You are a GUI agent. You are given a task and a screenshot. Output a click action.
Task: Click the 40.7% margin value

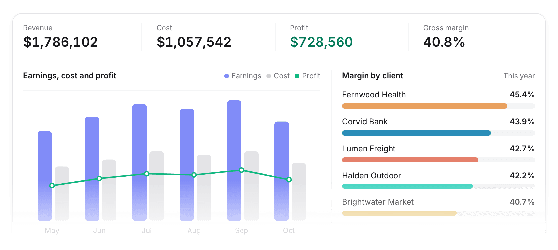(522, 202)
